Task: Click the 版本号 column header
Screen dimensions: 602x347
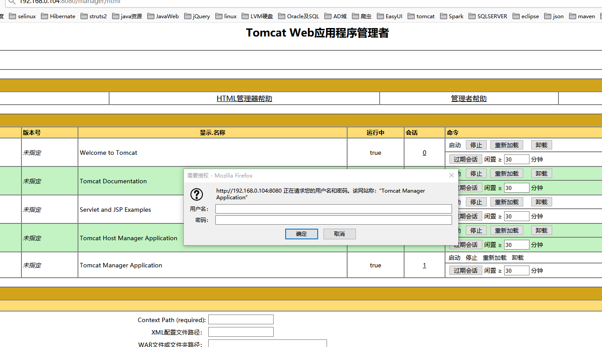Action: 50,133
